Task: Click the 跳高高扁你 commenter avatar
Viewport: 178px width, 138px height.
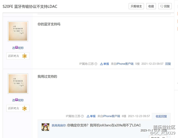Action: (x=45, y=127)
